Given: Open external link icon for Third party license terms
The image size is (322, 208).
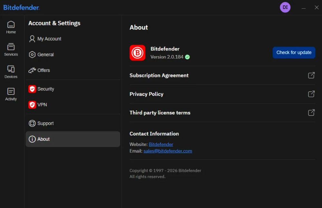Looking at the screenshot, I should (x=311, y=113).
